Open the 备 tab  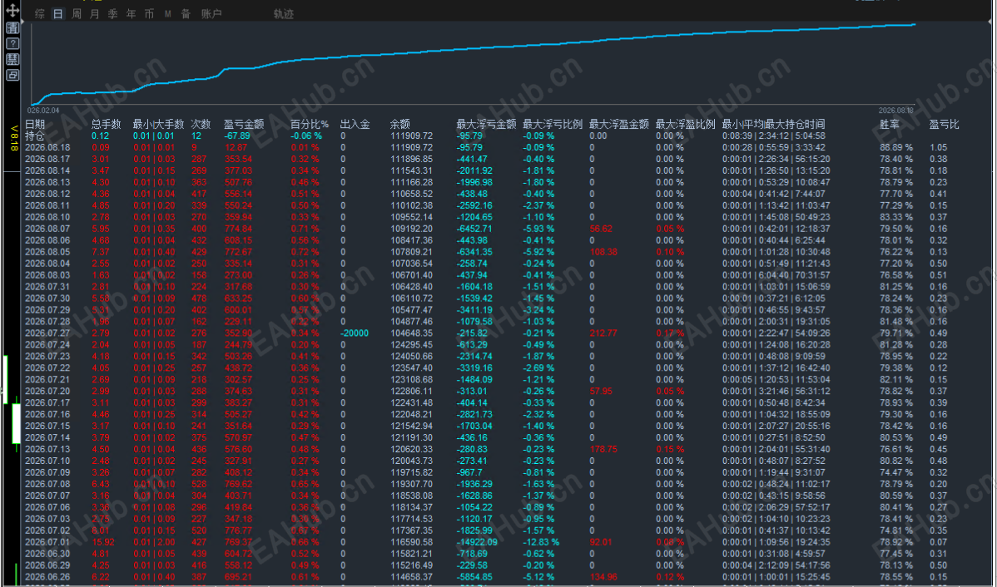coord(186,14)
